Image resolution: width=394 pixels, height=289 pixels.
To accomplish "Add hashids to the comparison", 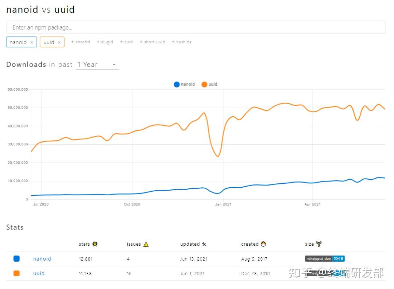I will pos(181,42).
